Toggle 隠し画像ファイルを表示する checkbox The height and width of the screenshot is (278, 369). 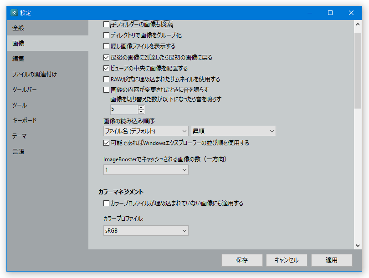(106, 46)
